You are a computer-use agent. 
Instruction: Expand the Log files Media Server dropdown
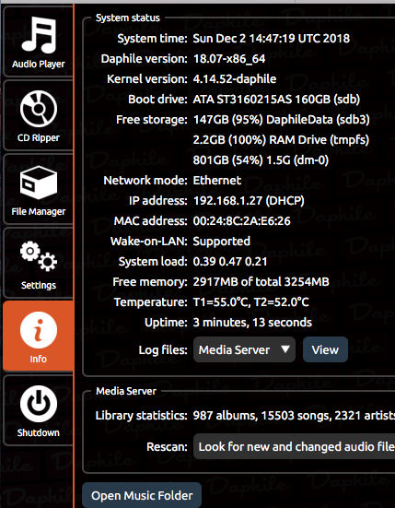[244, 349]
